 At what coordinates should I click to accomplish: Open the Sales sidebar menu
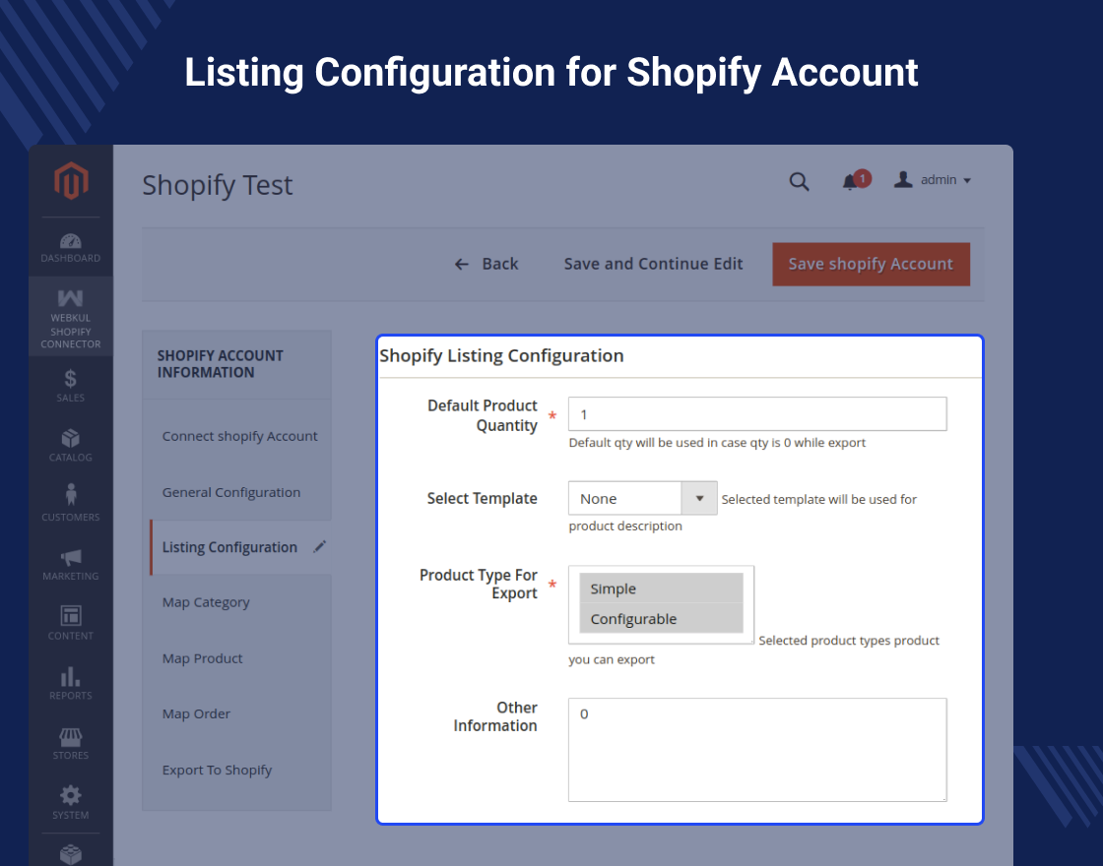pyautogui.click(x=70, y=385)
